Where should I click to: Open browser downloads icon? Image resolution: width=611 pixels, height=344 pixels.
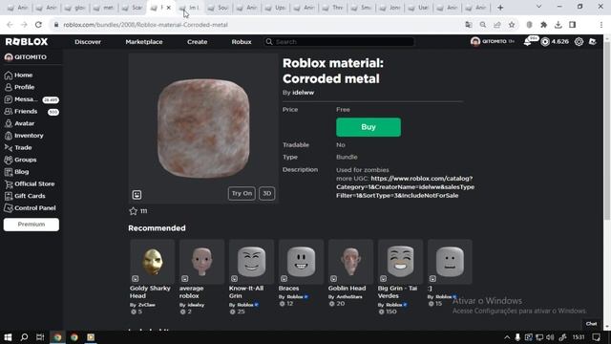[558, 25]
